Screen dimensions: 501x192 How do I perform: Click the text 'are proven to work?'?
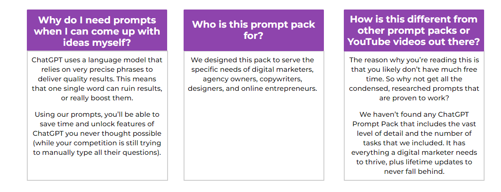pos(414,98)
